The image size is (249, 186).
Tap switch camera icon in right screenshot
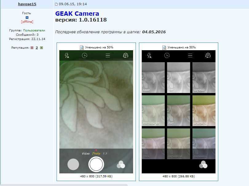[208, 55]
